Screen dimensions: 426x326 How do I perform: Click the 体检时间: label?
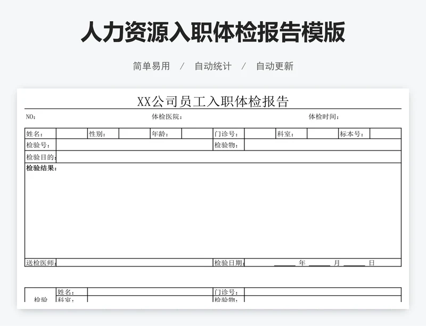coord(324,116)
